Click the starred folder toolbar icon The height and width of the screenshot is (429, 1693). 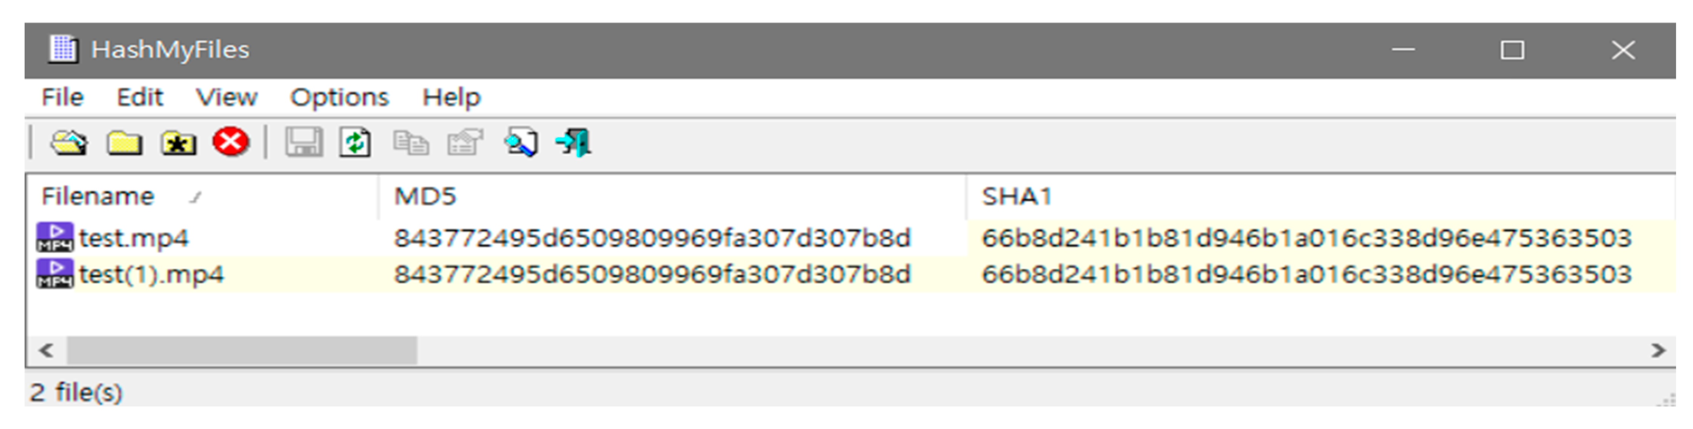coord(178,143)
